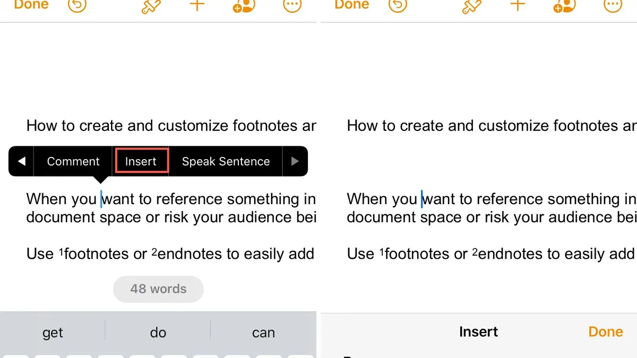Viewport: 637px width, 358px height.
Task: Choose Comment in the popup menu
Action: click(x=73, y=161)
